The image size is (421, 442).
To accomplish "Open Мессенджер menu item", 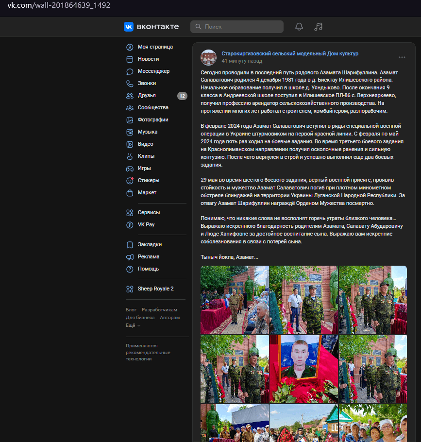I will pos(153,71).
